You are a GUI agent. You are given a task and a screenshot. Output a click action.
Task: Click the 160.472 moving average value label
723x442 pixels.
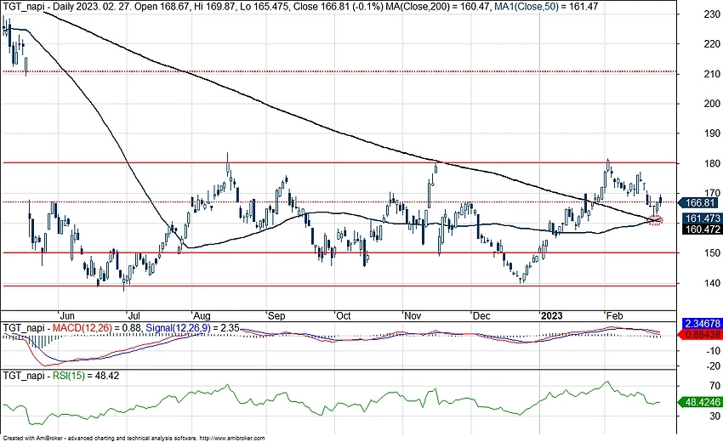coord(703,229)
